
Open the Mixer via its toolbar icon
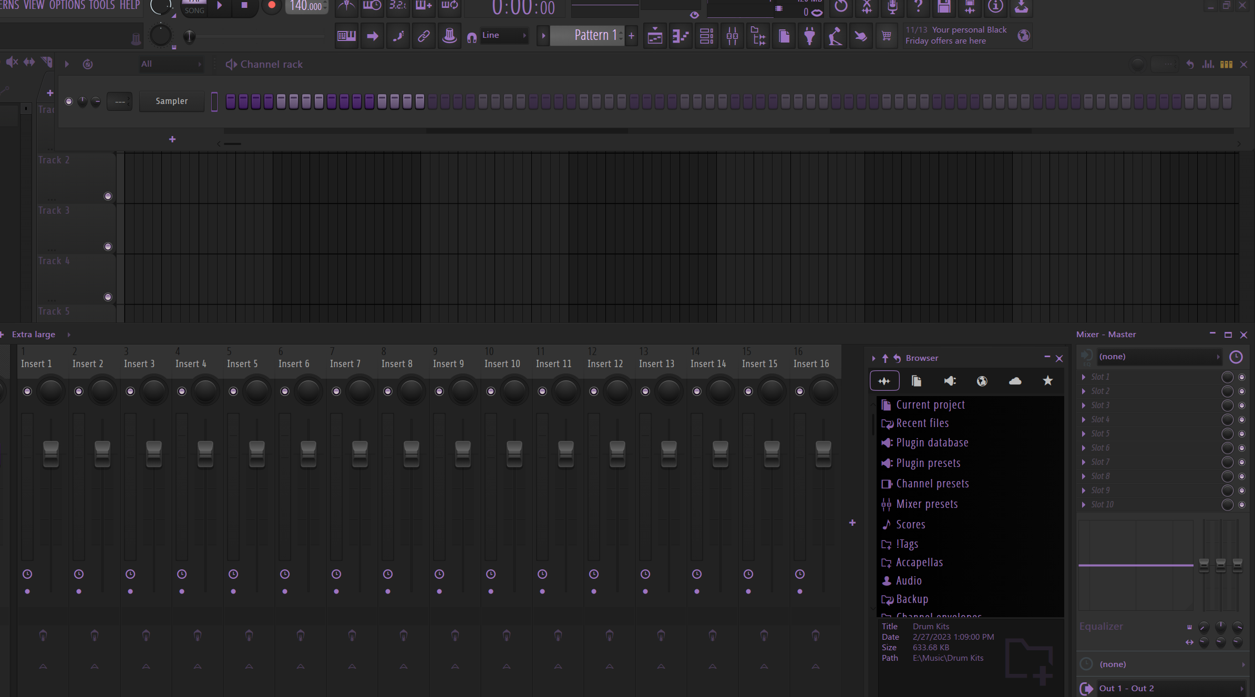(732, 36)
